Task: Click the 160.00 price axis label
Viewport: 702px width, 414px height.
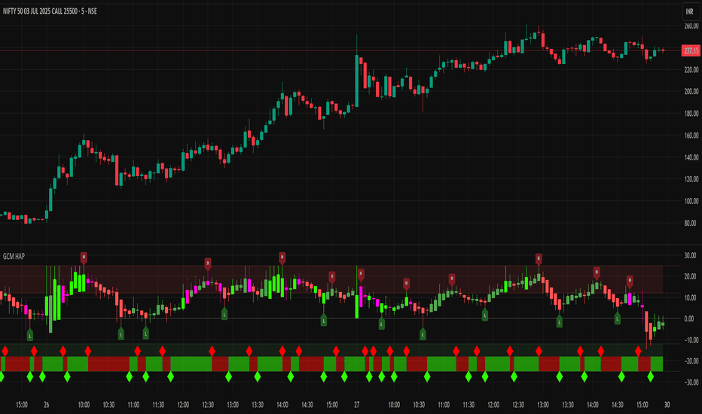Action: pyautogui.click(x=691, y=135)
